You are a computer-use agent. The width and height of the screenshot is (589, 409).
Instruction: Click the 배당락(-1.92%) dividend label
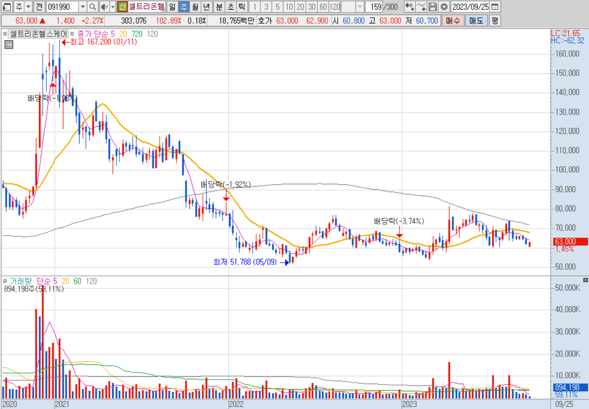(x=225, y=184)
